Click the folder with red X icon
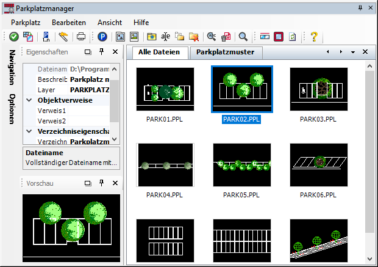 pyautogui.click(x=194, y=37)
